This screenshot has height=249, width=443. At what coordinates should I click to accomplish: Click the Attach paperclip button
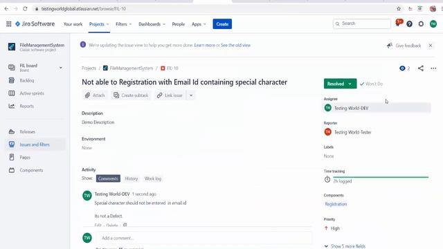click(x=95, y=95)
